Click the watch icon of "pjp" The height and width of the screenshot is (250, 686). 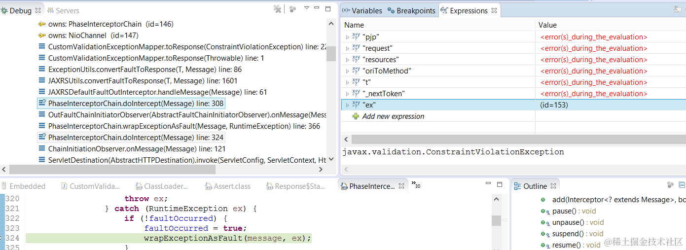356,37
